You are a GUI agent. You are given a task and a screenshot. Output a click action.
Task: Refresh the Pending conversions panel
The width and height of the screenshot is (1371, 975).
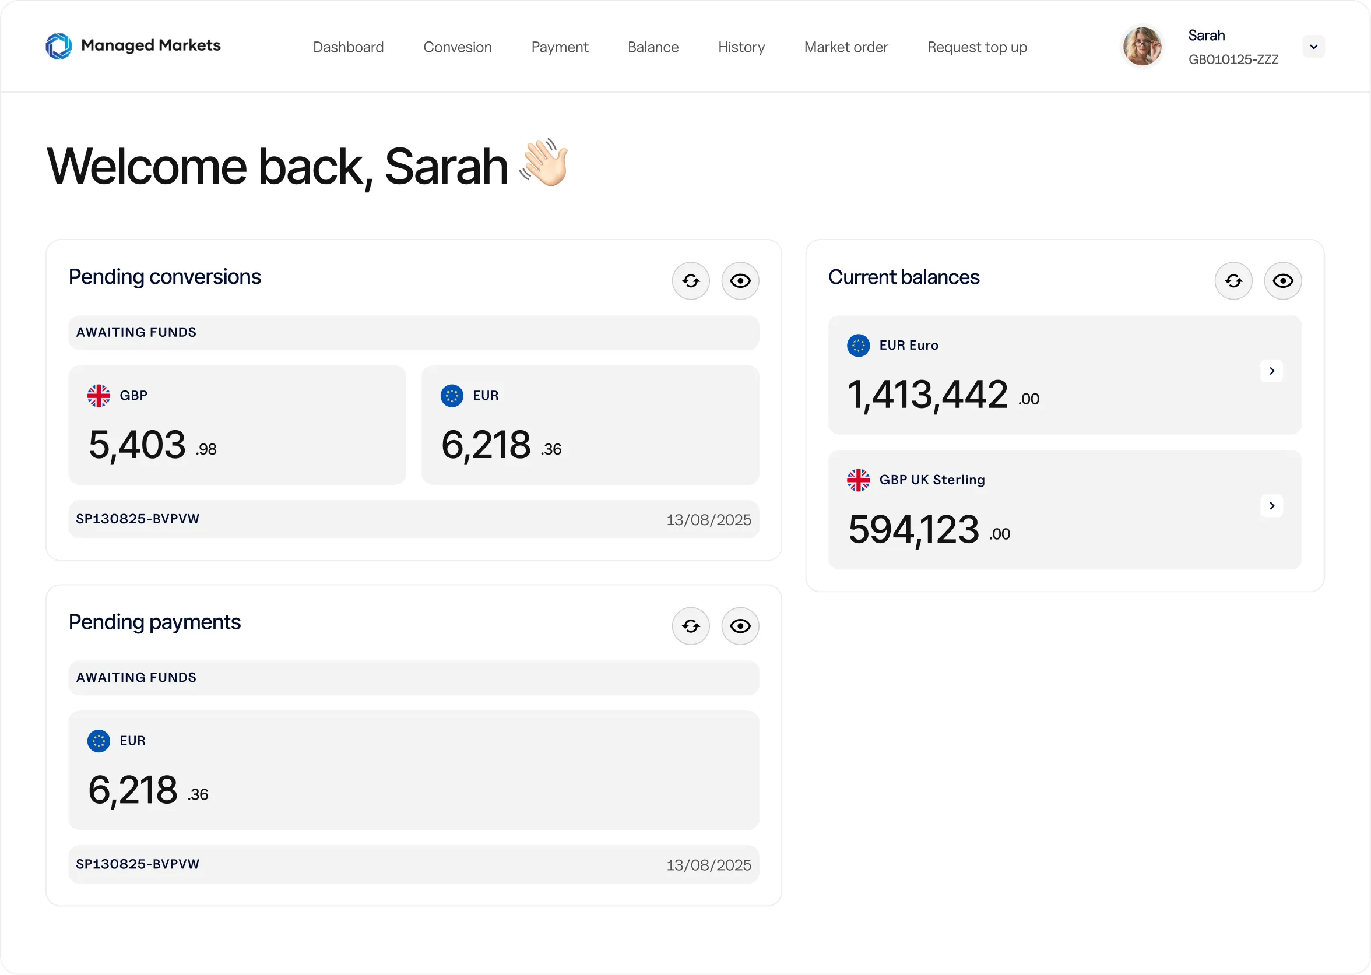[691, 280]
